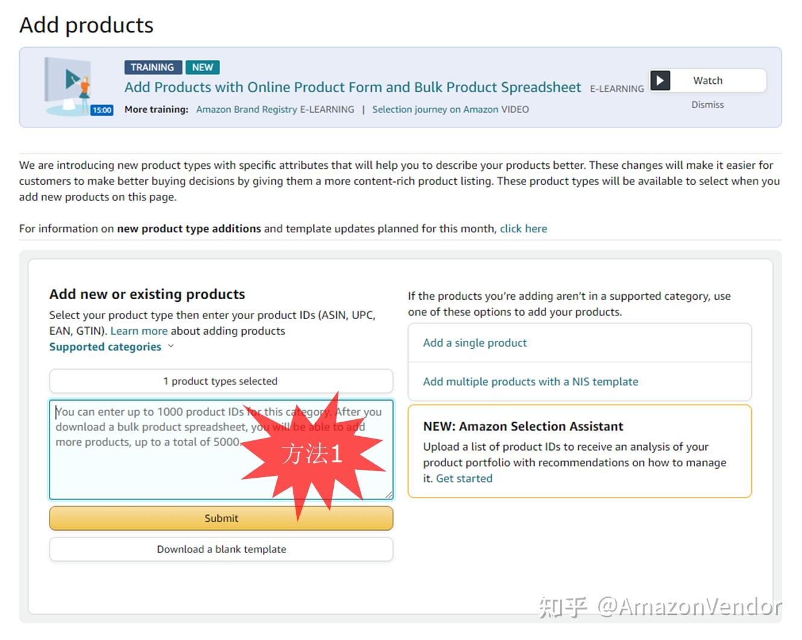Click Download a blank template
This screenshot has width=802, height=640.
tap(221, 549)
